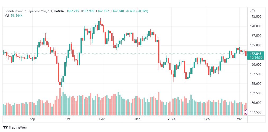Viewport: 268px width, 132px height.
Task: Click the TradingView logo icon
Action: point(5,127)
